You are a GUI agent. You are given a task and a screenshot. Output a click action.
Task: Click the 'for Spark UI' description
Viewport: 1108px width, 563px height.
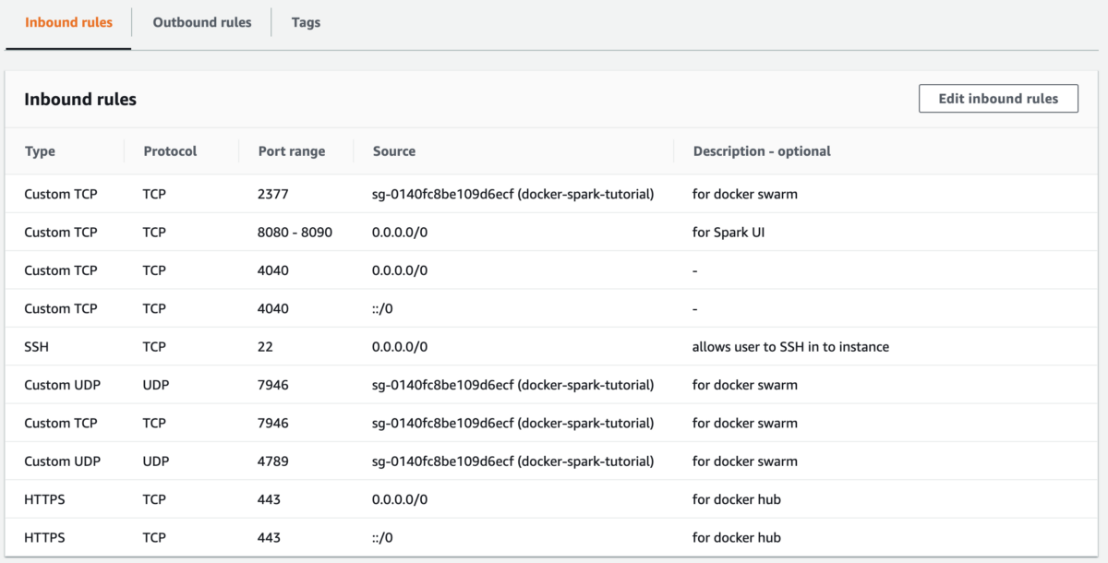(x=729, y=233)
